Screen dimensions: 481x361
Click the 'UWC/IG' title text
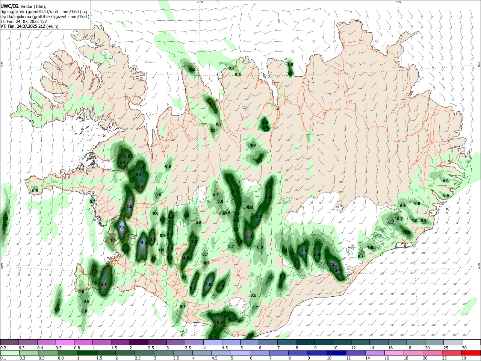click(9, 6)
